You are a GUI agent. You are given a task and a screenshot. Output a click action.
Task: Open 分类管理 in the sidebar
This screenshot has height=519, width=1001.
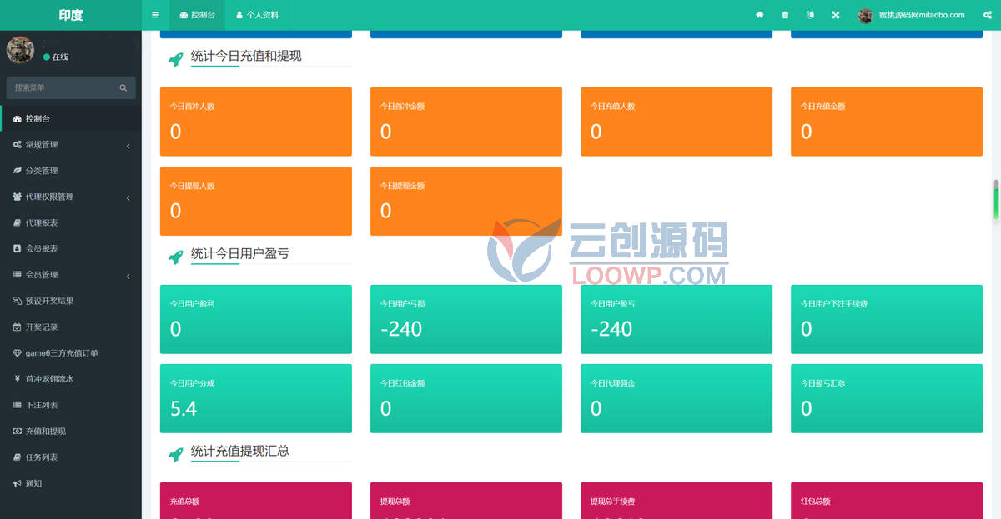(x=71, y=171)
